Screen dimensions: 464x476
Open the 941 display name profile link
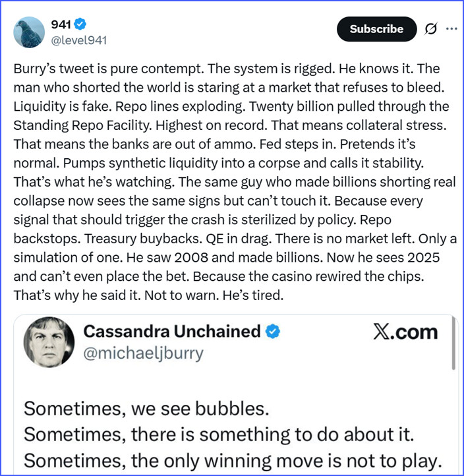(x=61, y=24)
